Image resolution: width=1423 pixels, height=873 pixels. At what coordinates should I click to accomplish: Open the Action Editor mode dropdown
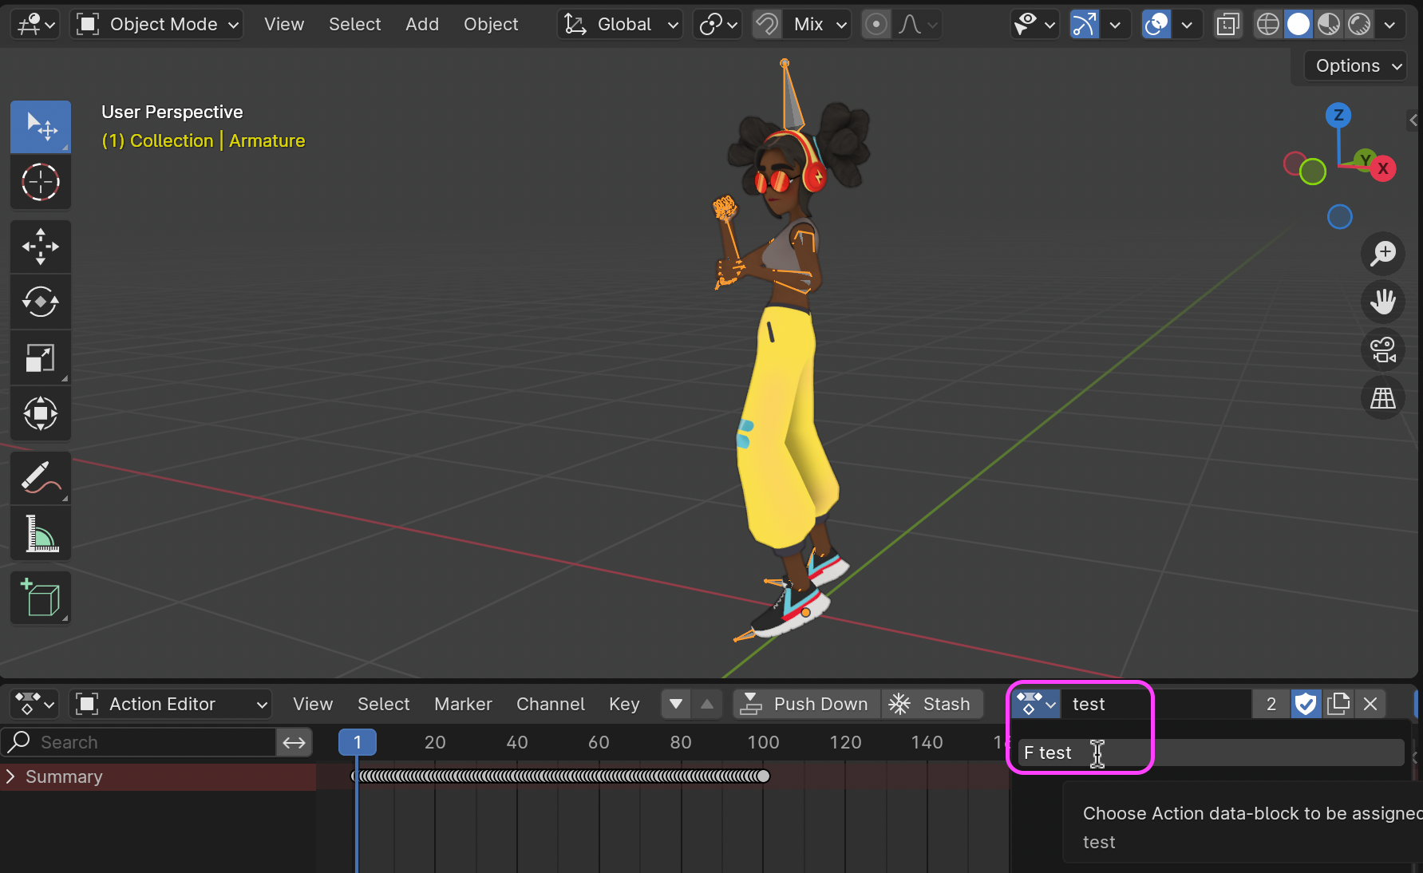[x=171, y=704]
